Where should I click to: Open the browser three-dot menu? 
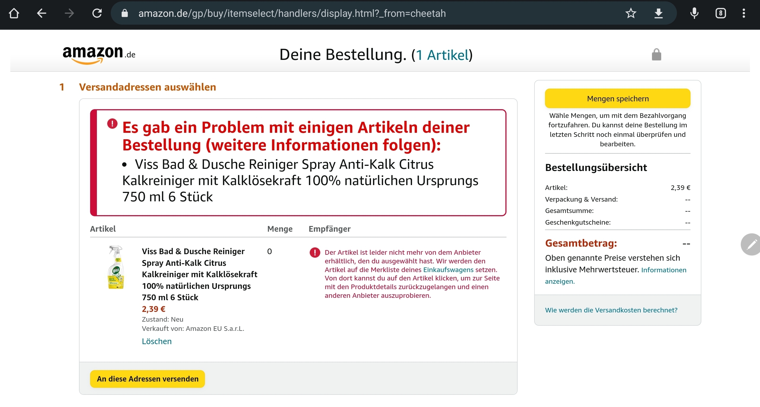pyautogui.click(x=744, y=13)
